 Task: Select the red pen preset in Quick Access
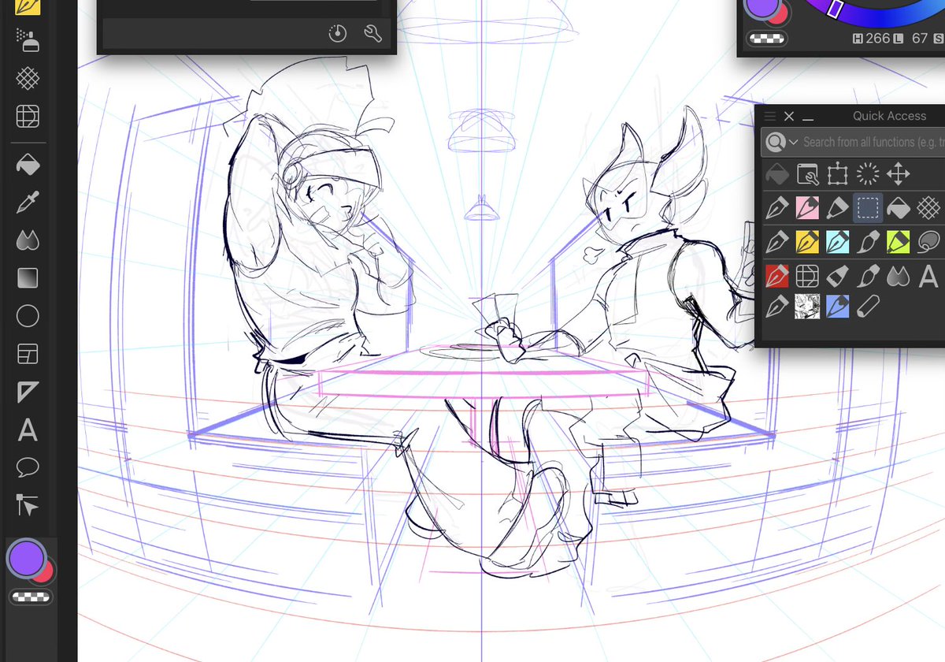click(x=778, y=275)
